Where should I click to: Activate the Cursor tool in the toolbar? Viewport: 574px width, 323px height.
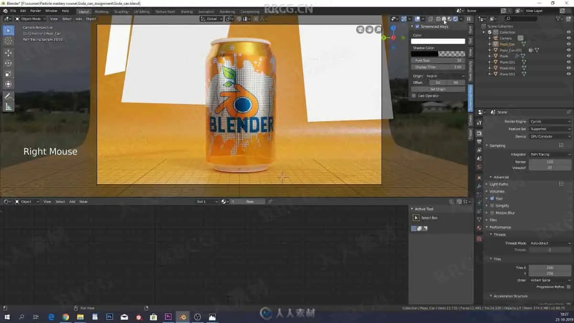[8, 41]
